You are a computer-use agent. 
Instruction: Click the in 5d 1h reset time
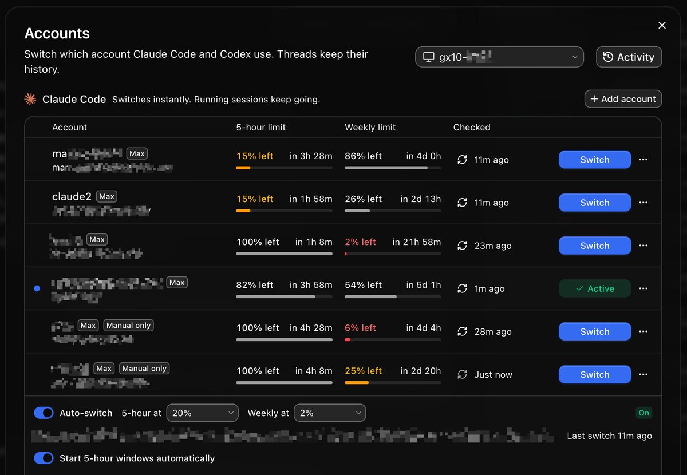[424, 284]
